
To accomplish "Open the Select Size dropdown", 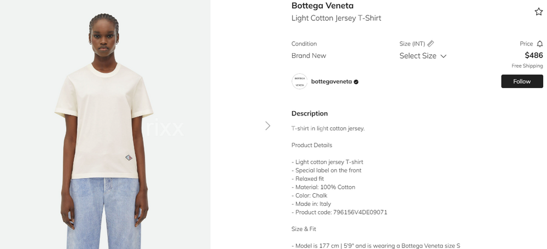I will click(x=418, y=56).
